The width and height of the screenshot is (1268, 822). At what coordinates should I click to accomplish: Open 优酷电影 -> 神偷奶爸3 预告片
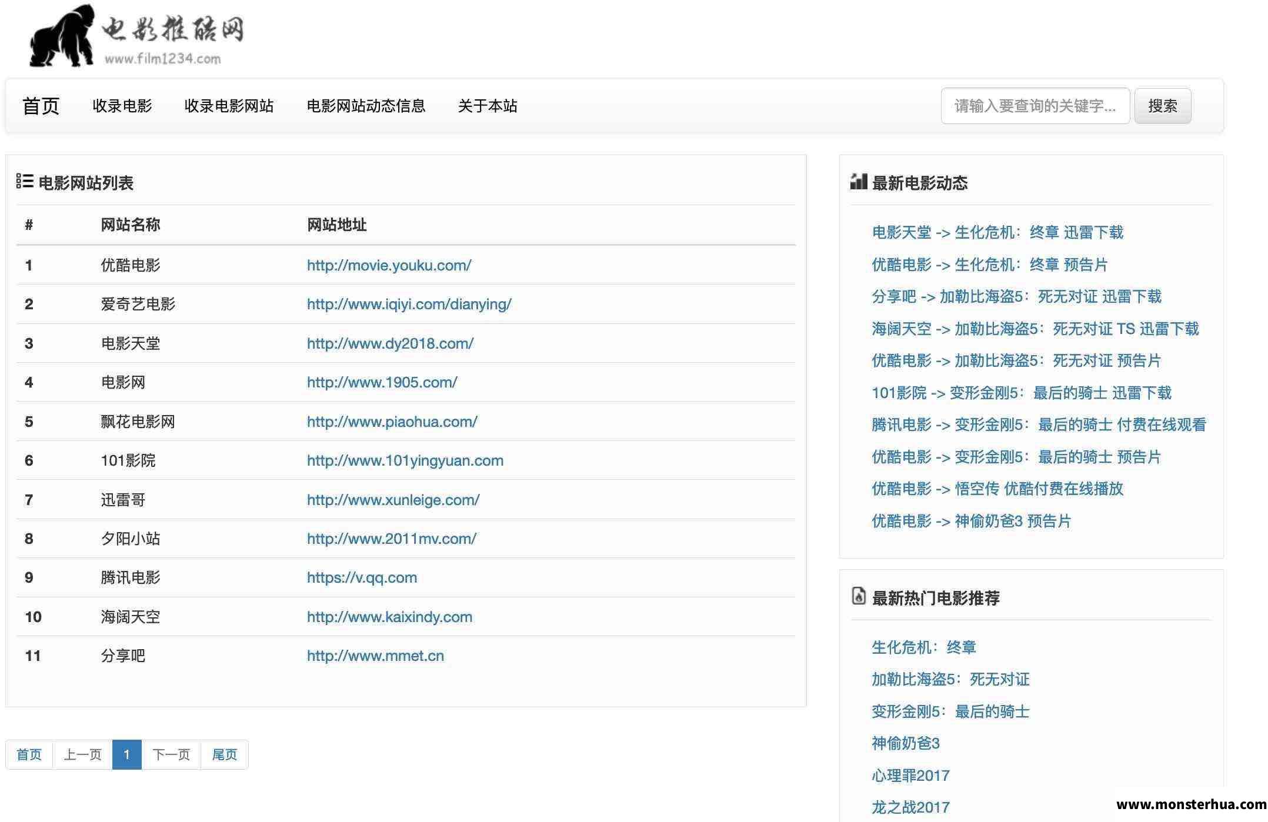(972, 521)
